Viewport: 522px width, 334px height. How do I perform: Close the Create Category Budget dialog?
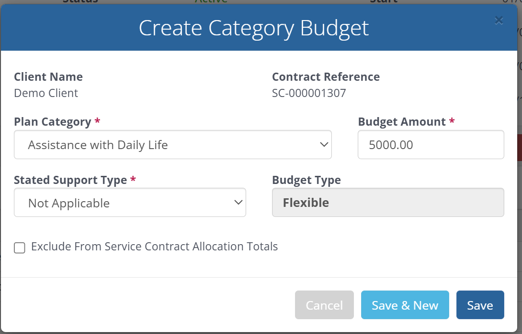499,20
